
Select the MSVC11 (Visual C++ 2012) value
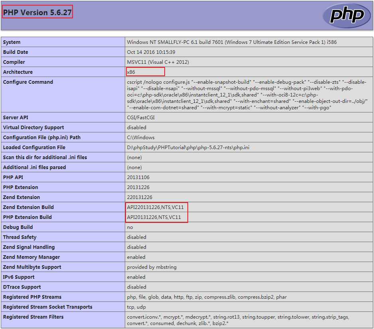tap(158, 62)
